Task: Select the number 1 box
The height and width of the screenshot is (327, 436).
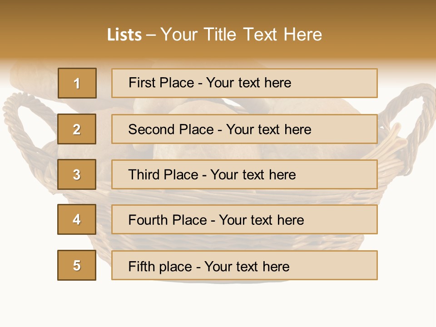Action: click(x=77, y=83)
